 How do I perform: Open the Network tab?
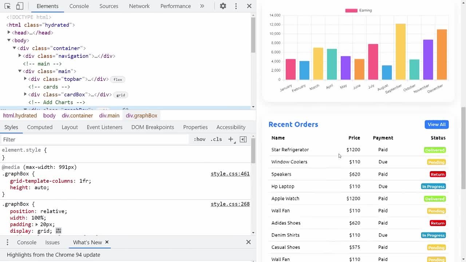coord(139,6)
